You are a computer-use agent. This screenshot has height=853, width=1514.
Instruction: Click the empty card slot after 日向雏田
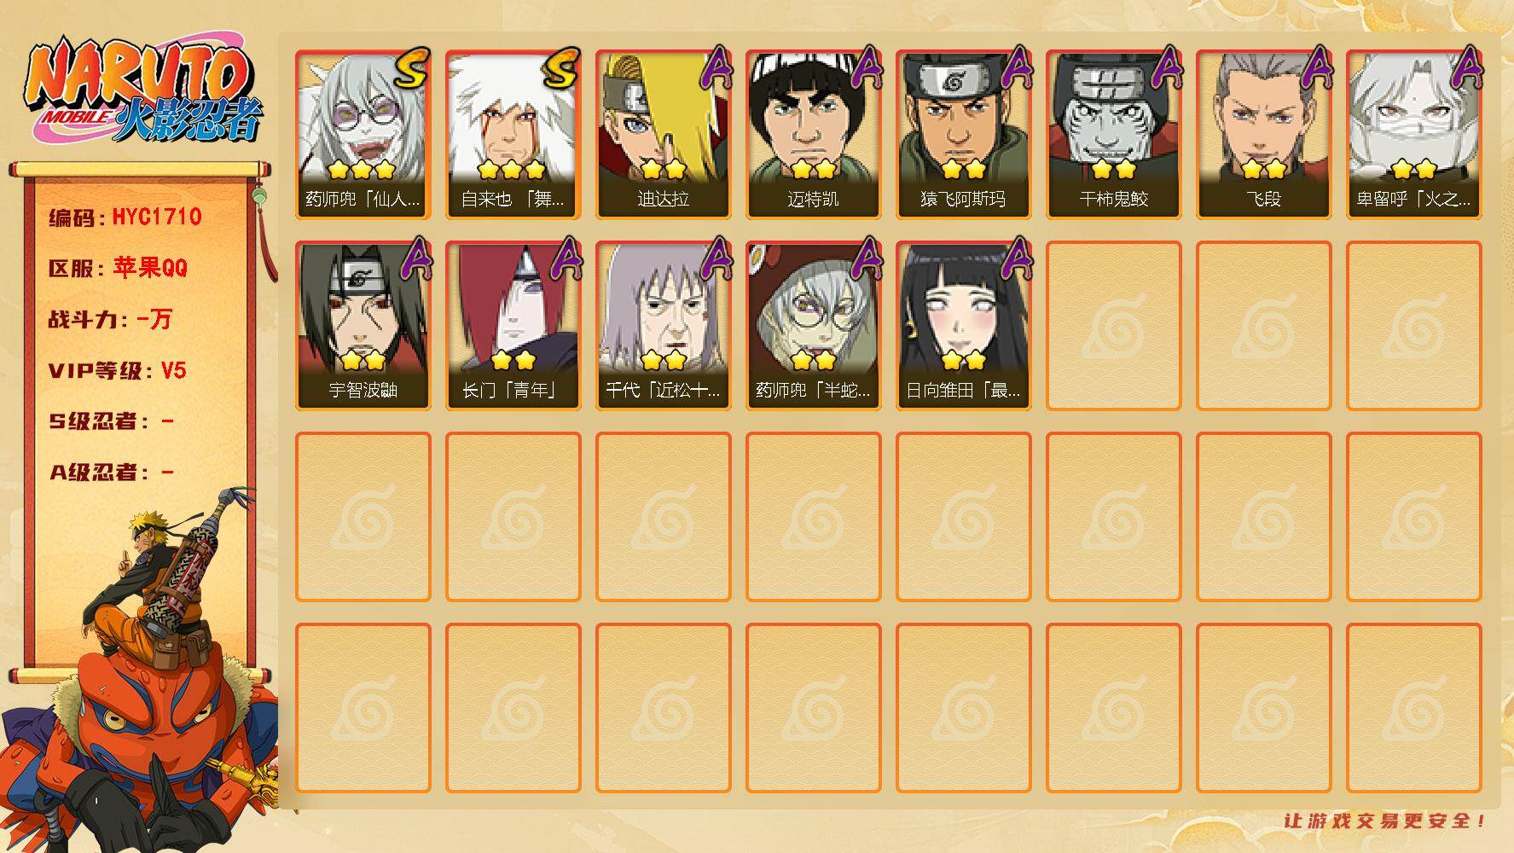coord(1113,325)
